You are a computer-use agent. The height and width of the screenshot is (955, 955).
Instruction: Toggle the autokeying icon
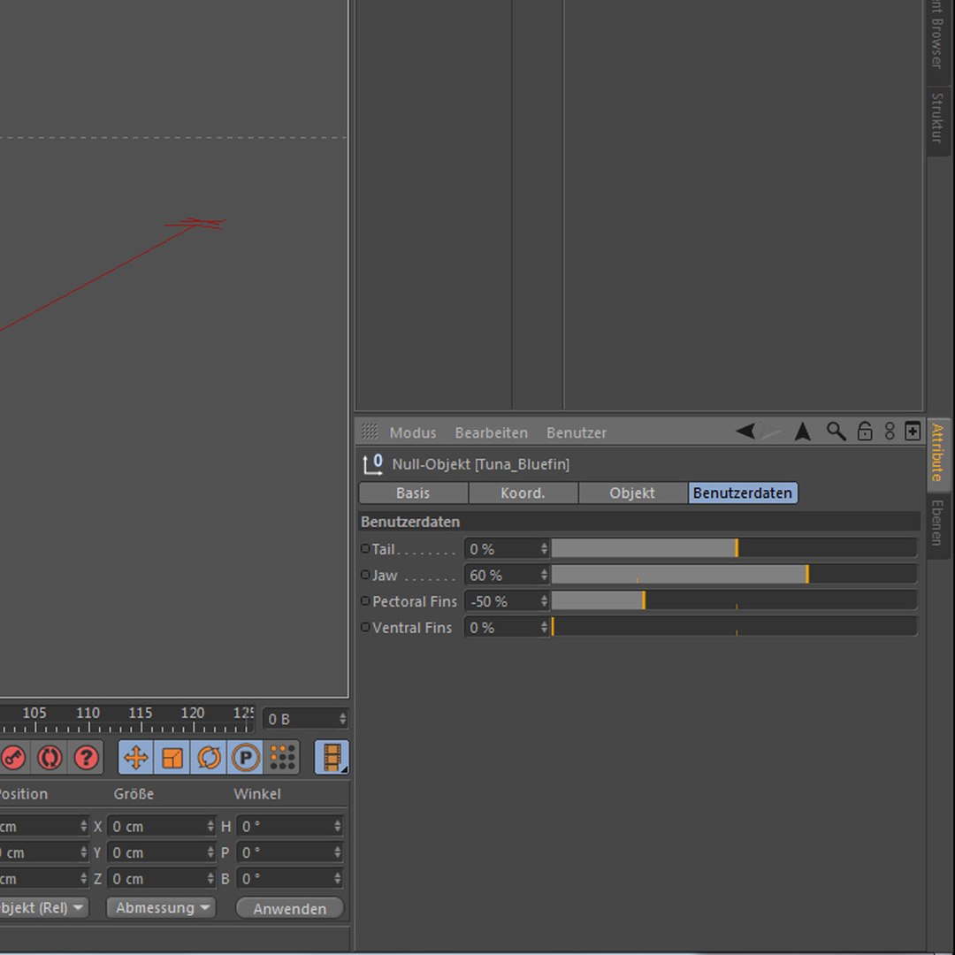[x=50, y=758]
